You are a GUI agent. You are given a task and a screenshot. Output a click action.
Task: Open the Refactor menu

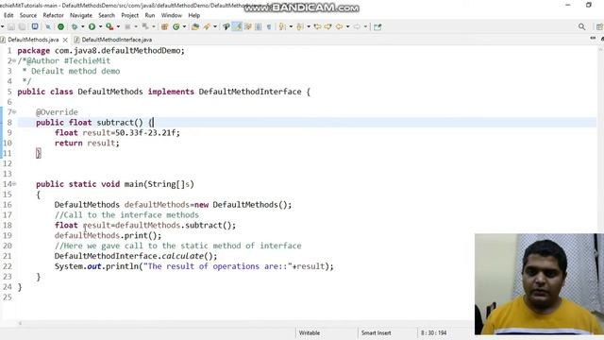(53, 15)
